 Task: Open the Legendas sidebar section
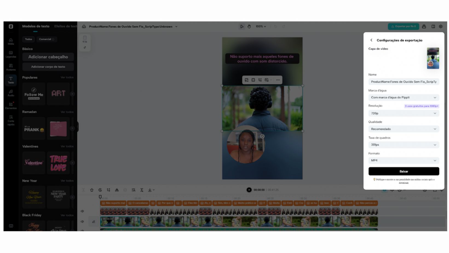[11, 54]
